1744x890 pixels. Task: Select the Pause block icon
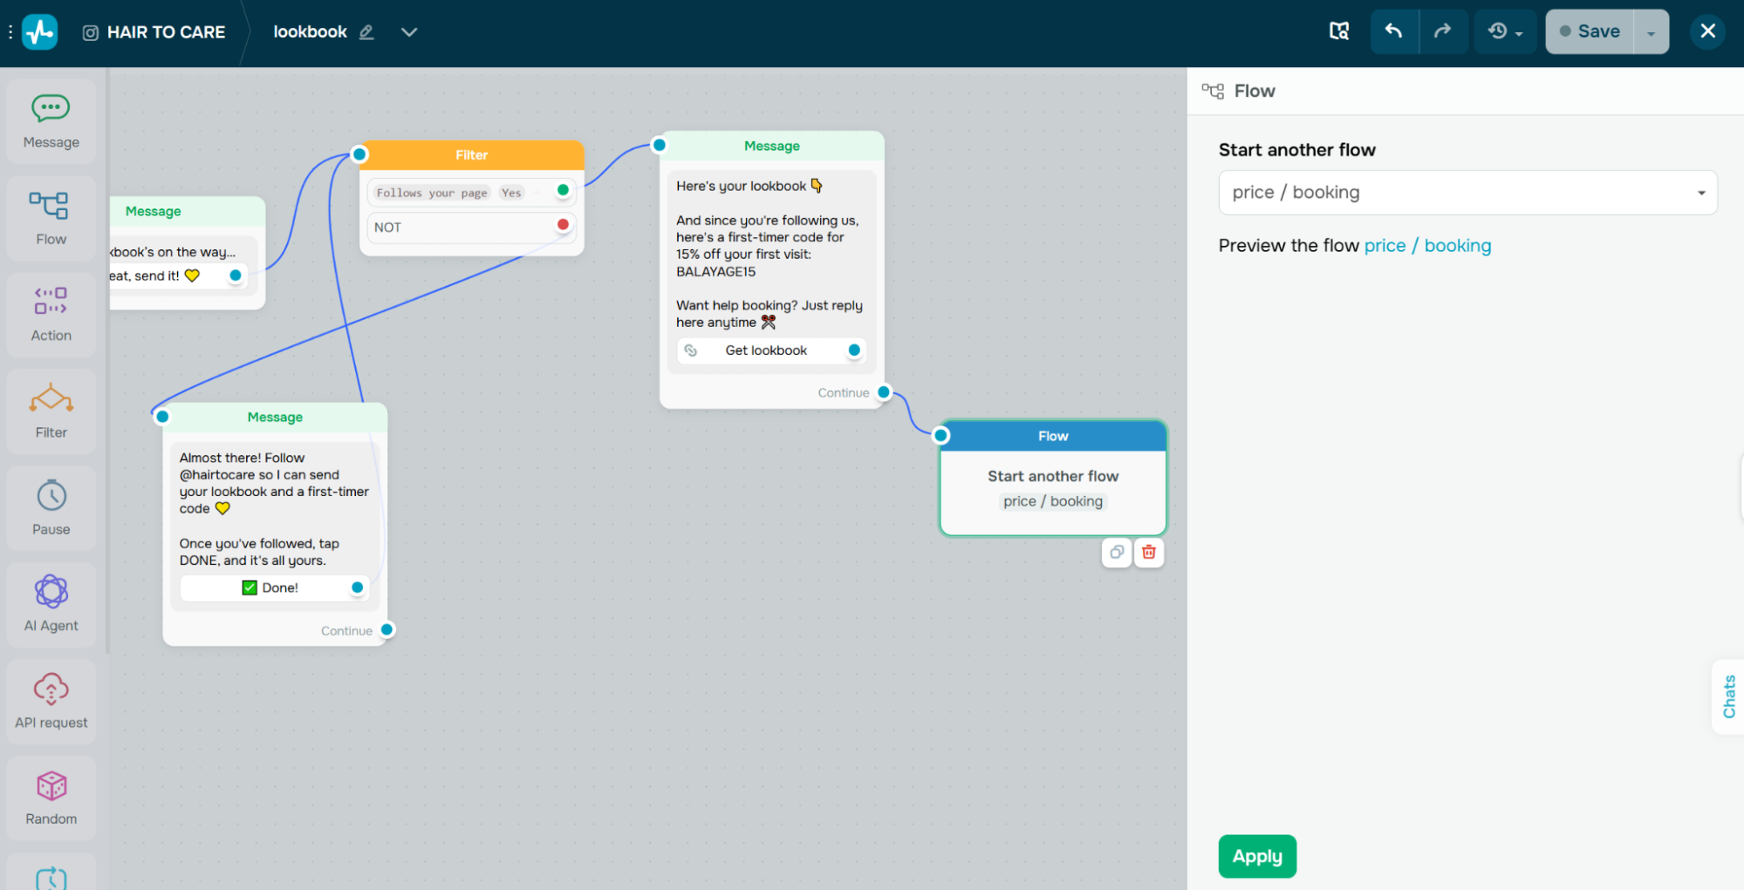pyautogui.click(x=51, y=508)
